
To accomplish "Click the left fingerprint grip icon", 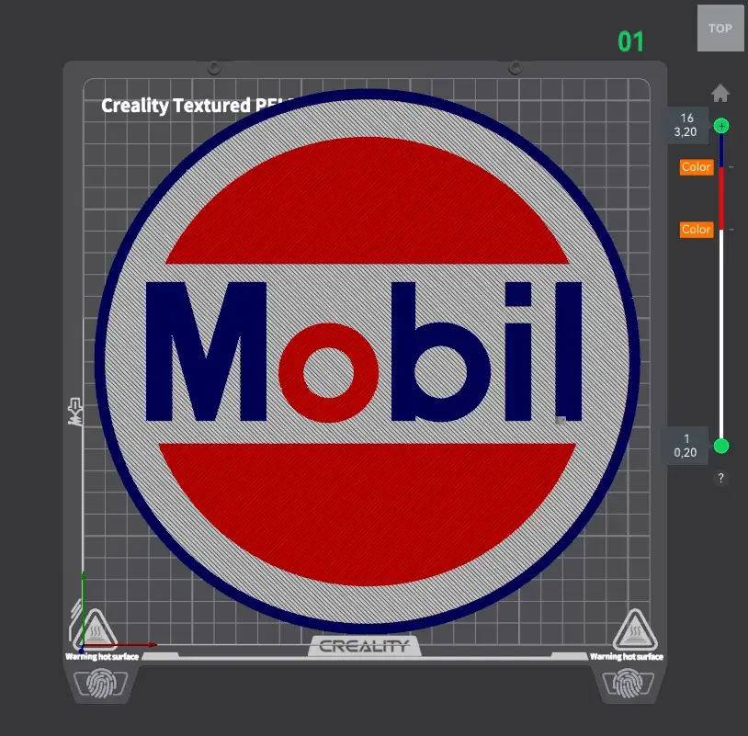I will (x=101, y=683).
